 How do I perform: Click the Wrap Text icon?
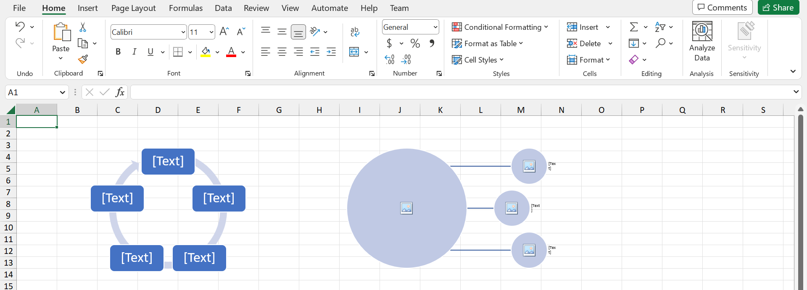(354, 32)
